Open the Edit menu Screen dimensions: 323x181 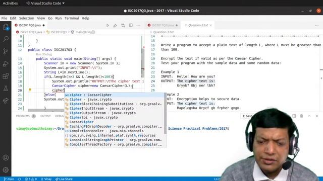point(13,18)
